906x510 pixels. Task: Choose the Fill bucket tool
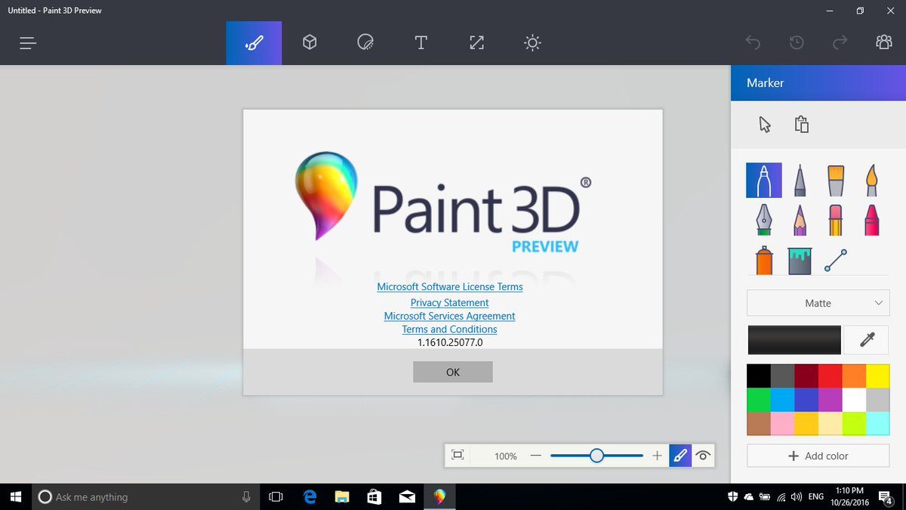(x=800, y=260)
